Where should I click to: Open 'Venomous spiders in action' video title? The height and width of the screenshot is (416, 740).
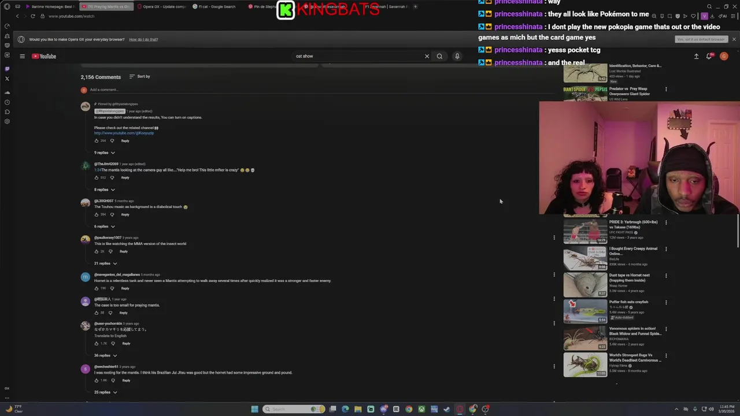coord(635,331)
